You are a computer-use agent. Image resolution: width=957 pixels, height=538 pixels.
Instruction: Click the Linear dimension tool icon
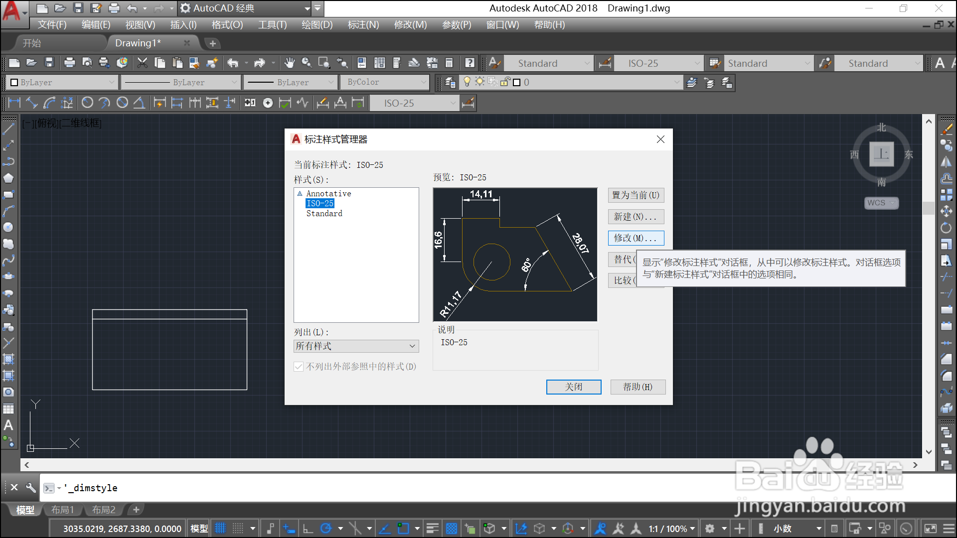[14, 103]
